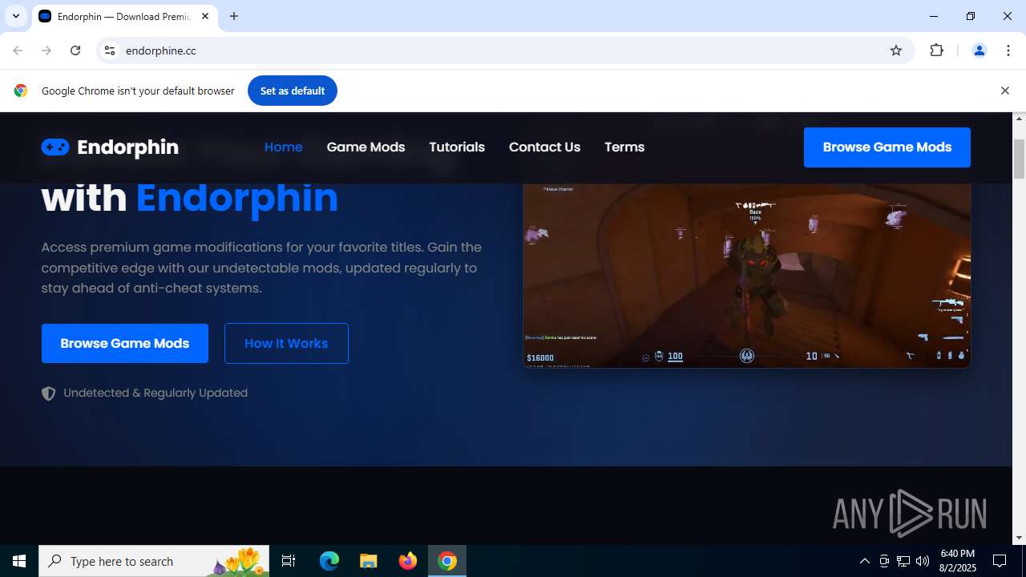This screenshot has width=1026, height=577.
Task: Bookmark this page with the star icon
Action: 896,50
